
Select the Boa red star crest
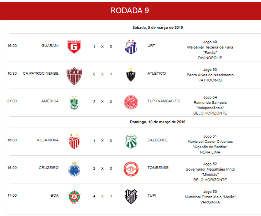pyautogui.click(x=74, y=197)
